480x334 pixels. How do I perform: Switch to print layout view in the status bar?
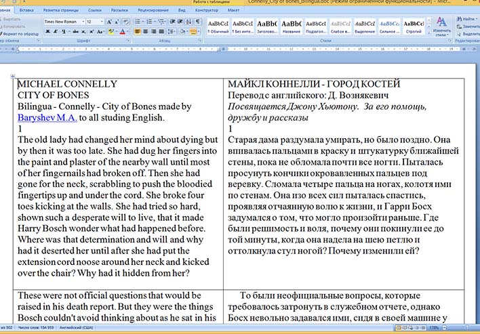pos(398,328)
